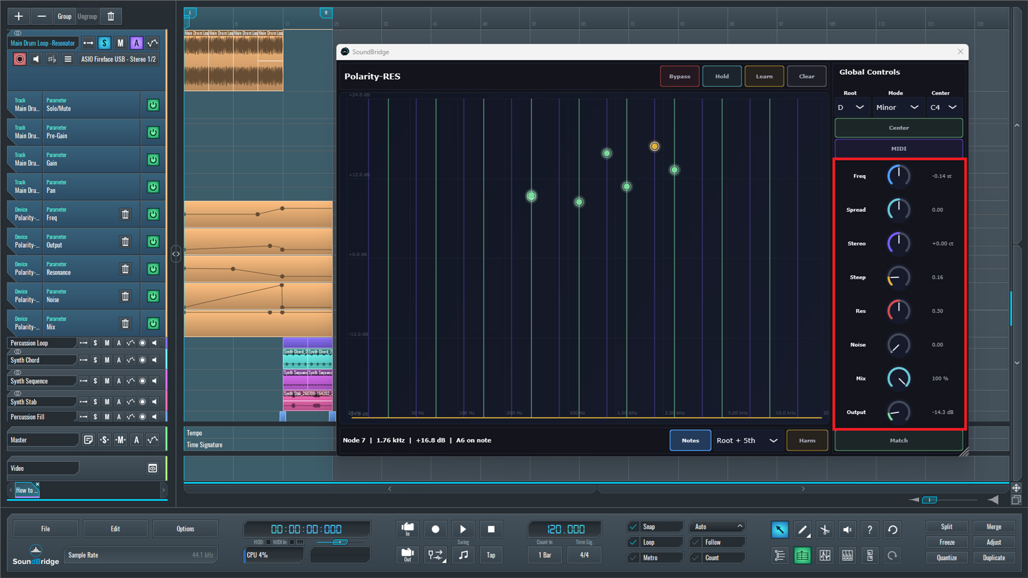Delete the Polarity Noise automation lane
The height and width of the screenshot is (578, 1028).
point(125,296)
